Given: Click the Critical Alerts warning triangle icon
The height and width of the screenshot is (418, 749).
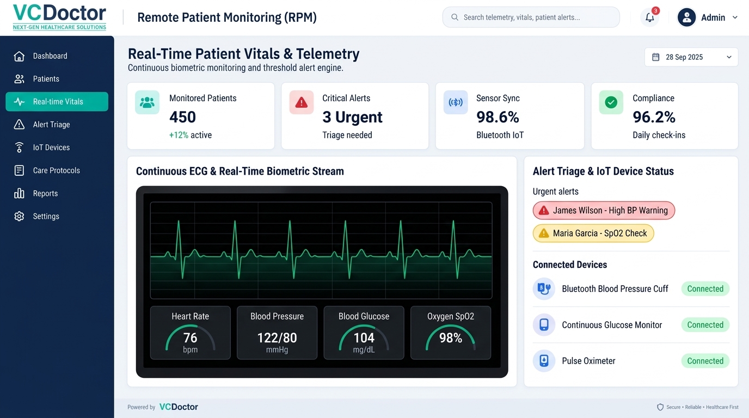Looking at the screenshot, I should pos(301,102).
